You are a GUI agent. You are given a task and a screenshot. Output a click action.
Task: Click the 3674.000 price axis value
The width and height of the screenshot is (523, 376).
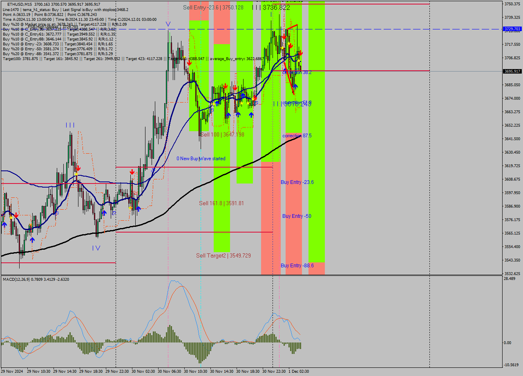click(512, 98)
